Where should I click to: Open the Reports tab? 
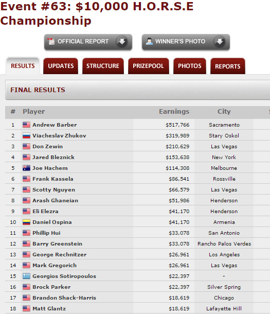228,66
